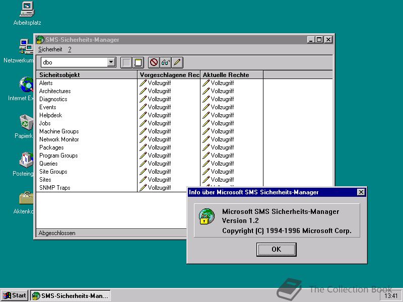The height and width of the screenshot is (302, 403).
Task: Click the SMS-Sicherheits-Man... taskbar button
Action: coord(71,295)
